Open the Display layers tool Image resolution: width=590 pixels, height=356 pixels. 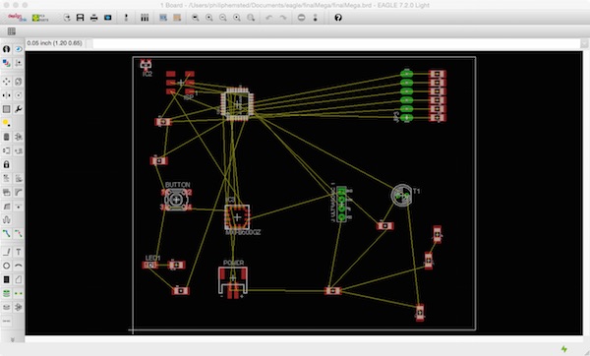coord(7,63)
